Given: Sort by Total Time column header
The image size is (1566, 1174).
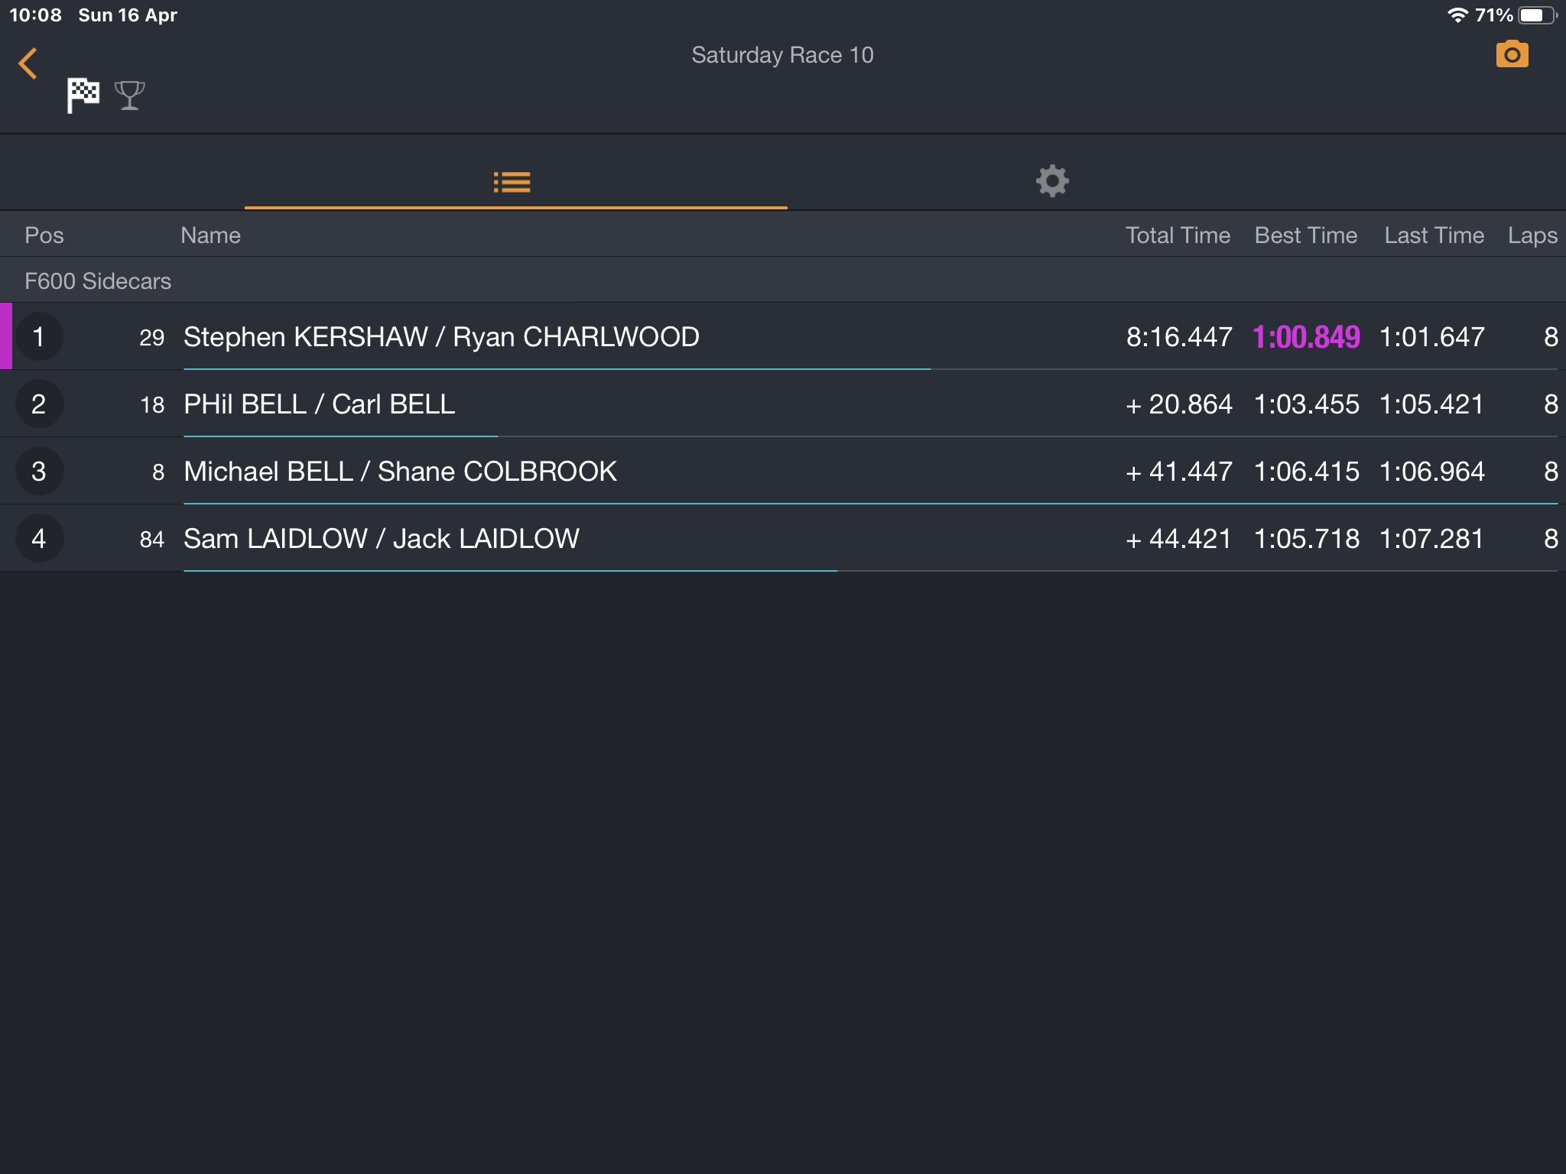Looking at the screenshot, I should click(1178, 235).
